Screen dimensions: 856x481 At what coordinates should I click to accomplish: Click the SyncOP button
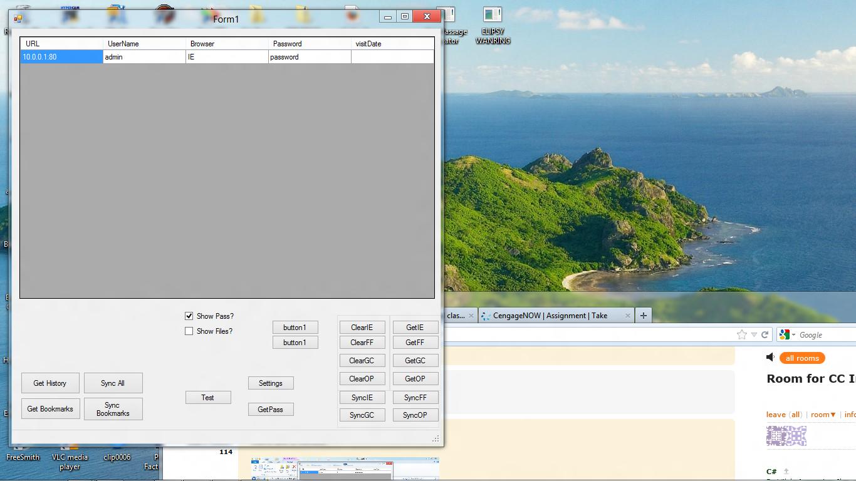[x=415, y=415]
